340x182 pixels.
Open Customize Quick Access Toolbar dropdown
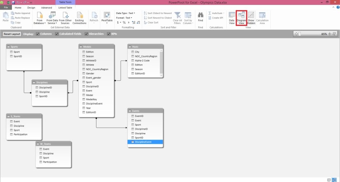[x=31, y=2]
